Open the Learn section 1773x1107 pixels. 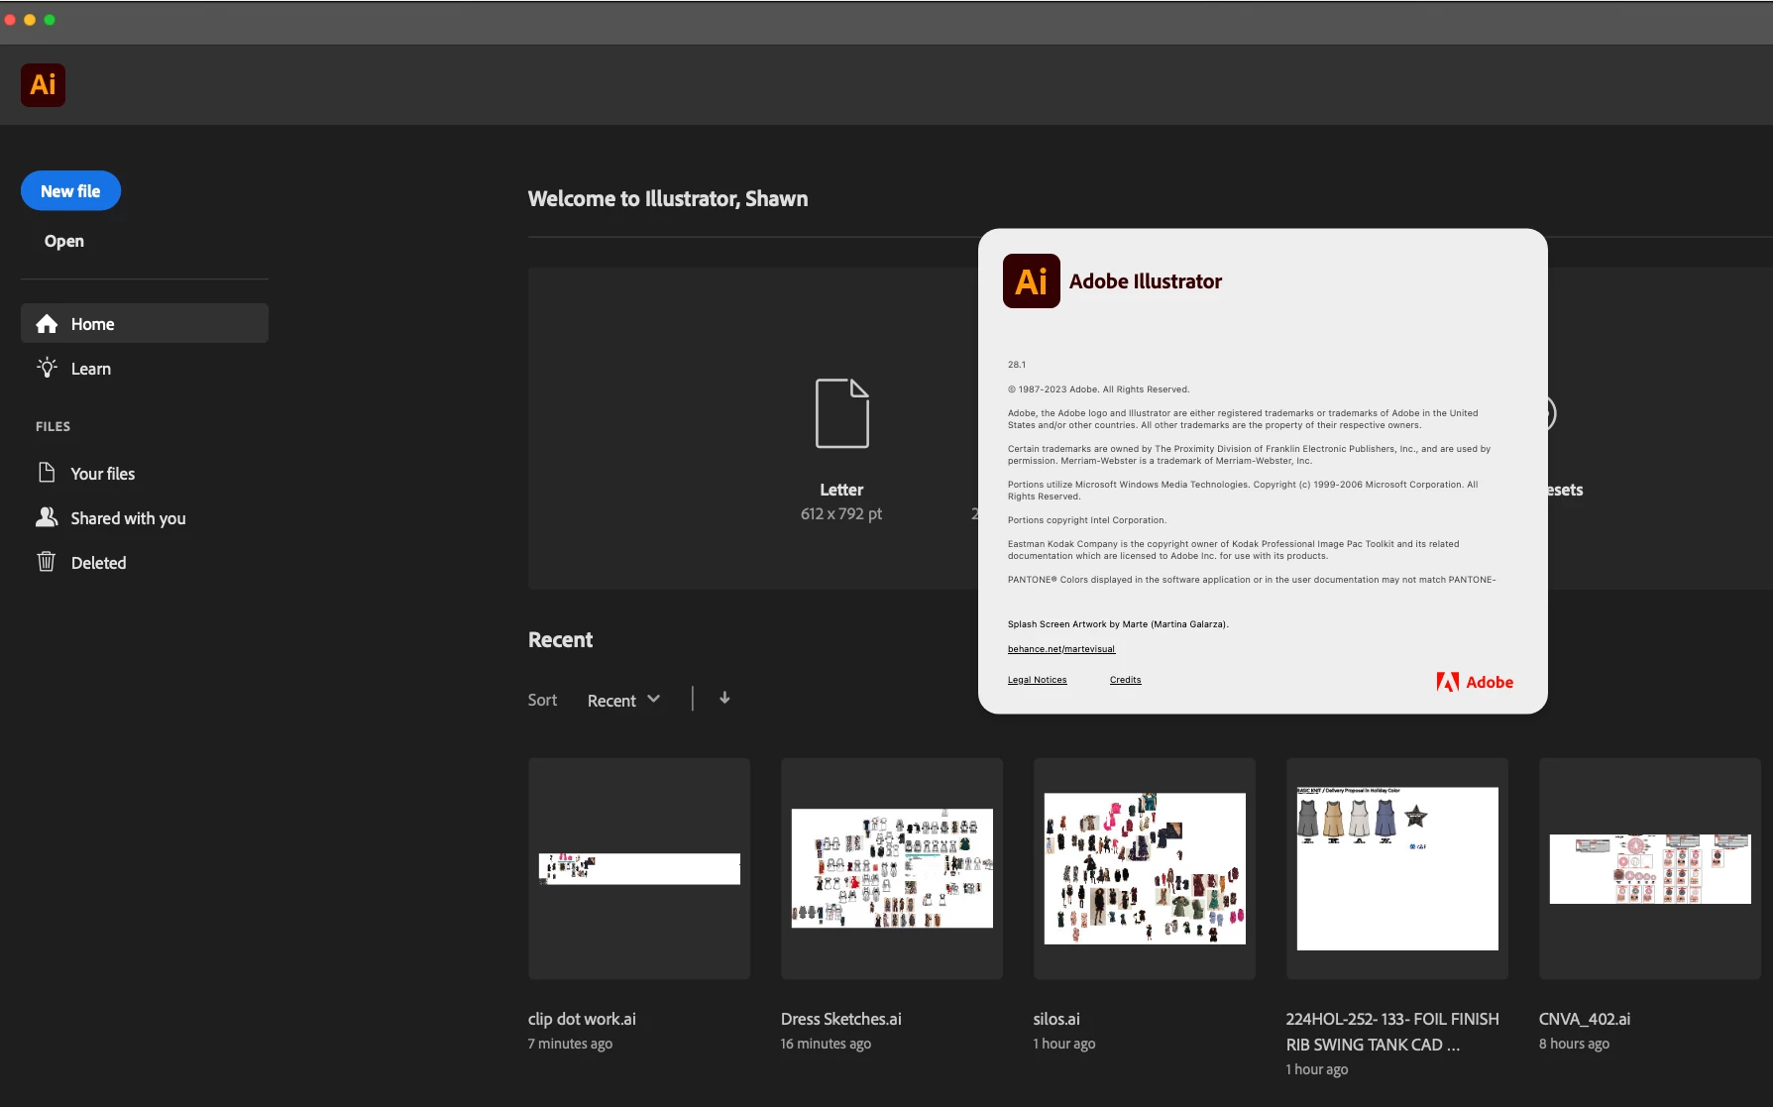point(91,369)
